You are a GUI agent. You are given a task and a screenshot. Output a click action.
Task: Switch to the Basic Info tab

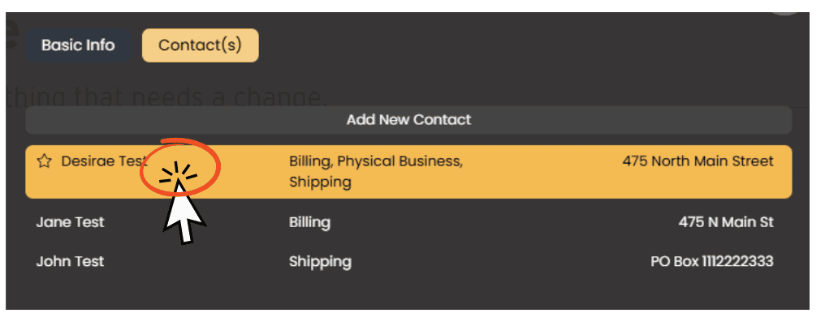tap(78, 45)
